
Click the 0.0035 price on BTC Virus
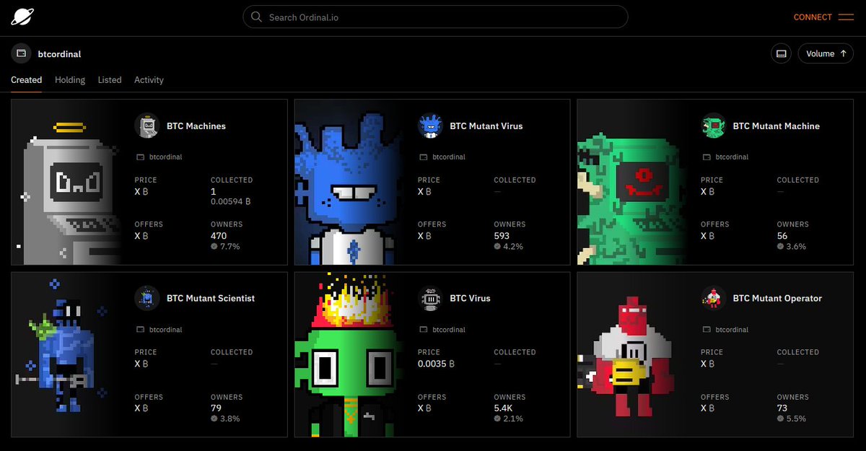click(436, 364)
